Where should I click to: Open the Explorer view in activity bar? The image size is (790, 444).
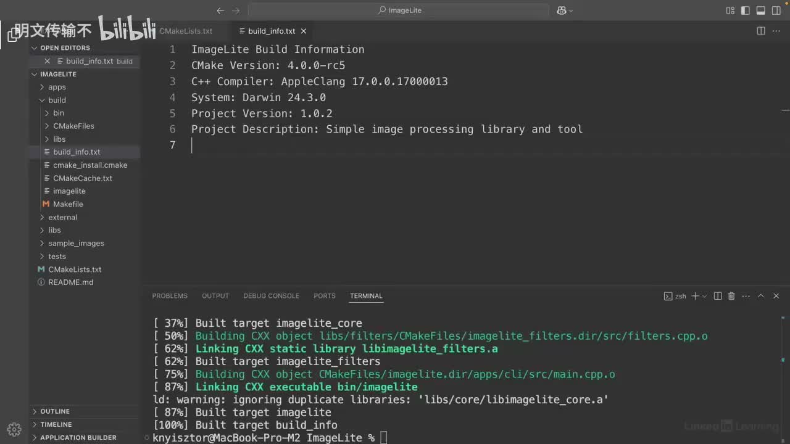[x=14, y=35]
